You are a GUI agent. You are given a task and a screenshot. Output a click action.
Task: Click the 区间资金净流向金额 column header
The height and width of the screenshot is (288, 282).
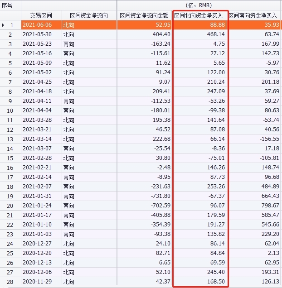145,15
